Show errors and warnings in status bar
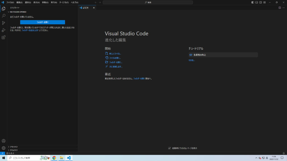 (x=10, y=153)
